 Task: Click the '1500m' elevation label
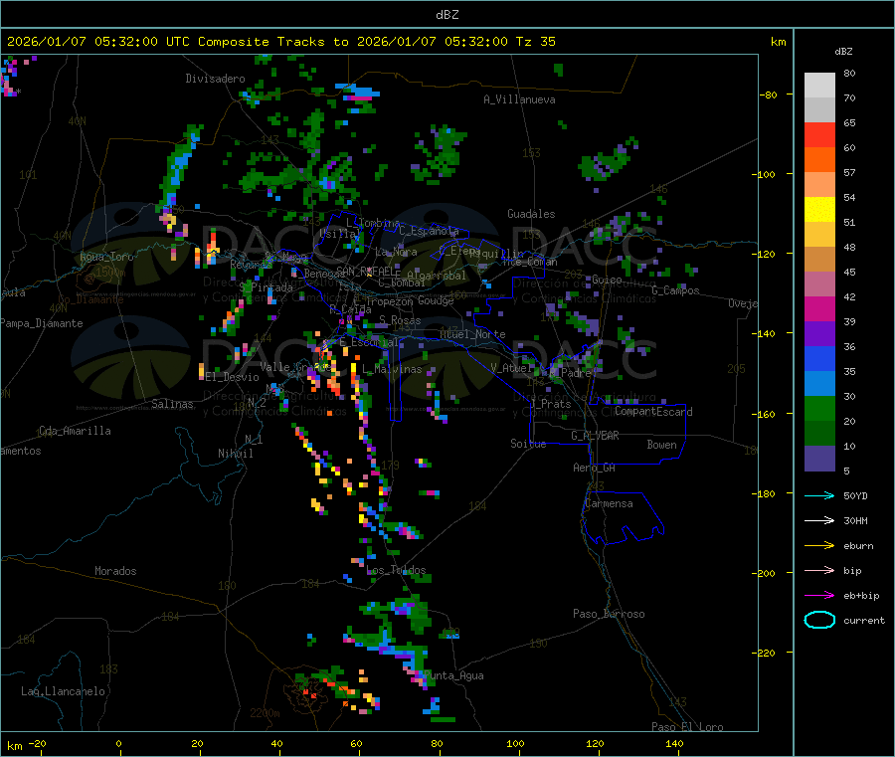(x=110, y=273)
